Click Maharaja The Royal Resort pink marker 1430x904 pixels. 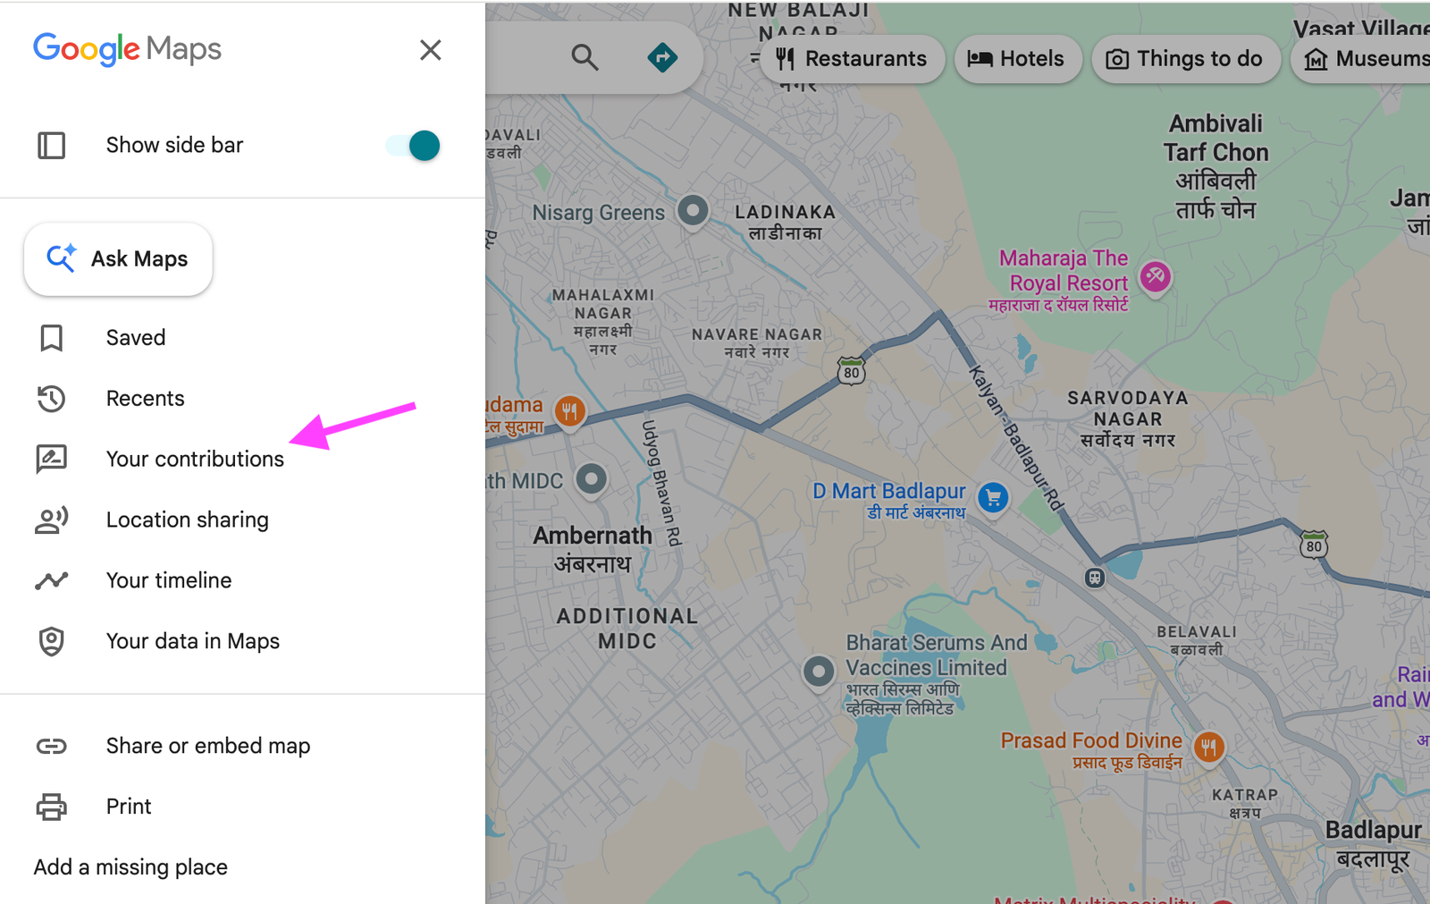point(1155,277)
